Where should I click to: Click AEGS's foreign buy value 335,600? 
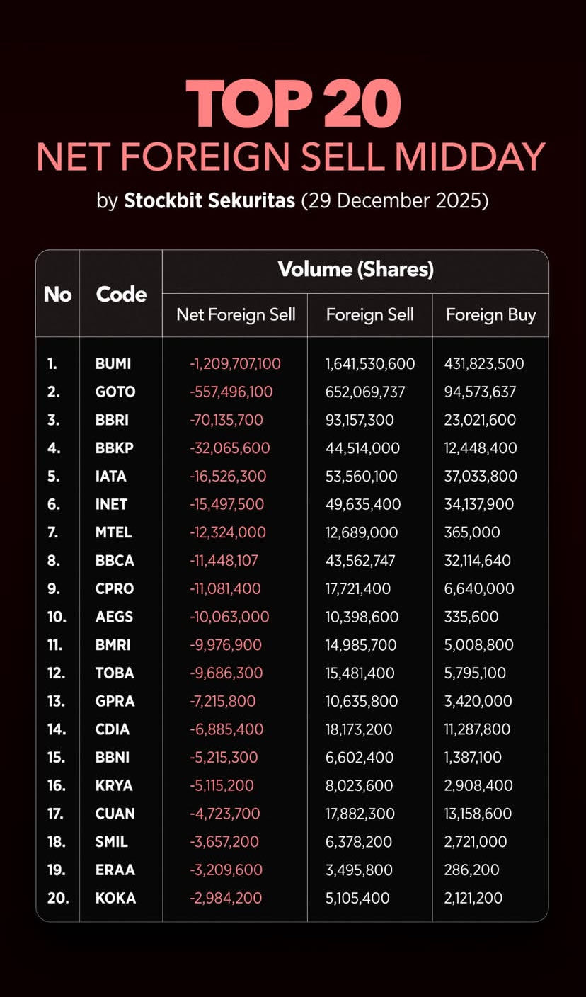pyautogui.click(x=471, y=617)
